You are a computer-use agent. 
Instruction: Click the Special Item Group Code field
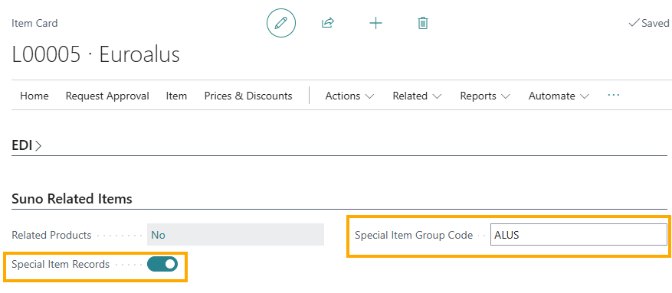(579, 235)
